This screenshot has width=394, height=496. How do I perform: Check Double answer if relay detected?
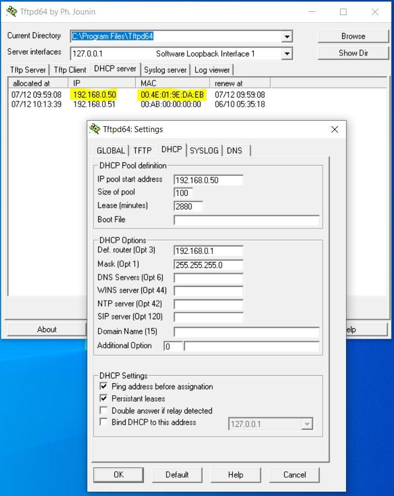(103, 410)
